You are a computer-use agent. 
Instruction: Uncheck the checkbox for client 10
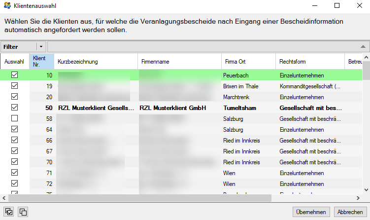pyautogui.click(x=14, y=75)
